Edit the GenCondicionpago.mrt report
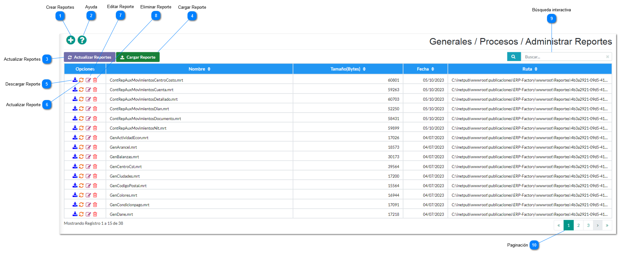 [x=88, y=205]
